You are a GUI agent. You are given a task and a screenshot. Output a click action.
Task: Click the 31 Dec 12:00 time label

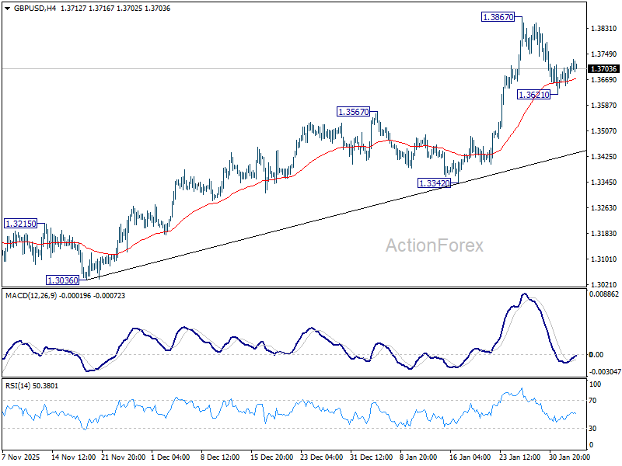pos(372,457)
